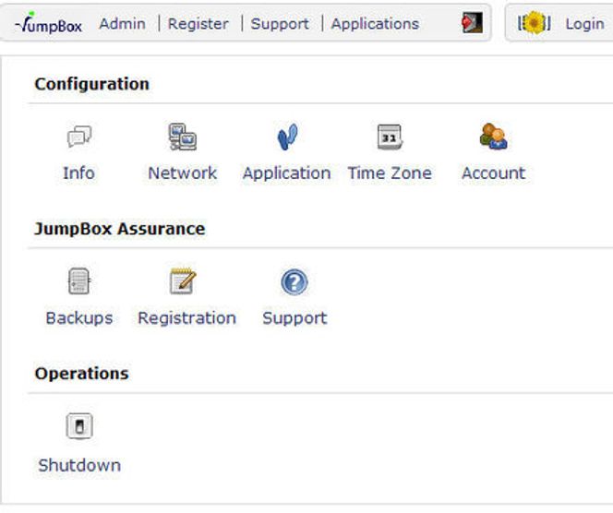Click the blue question mark Support icon

pos(294,282)
